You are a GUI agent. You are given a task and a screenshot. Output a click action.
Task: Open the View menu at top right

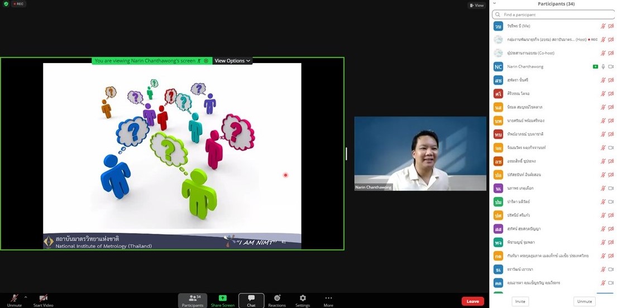pyautogui.click(x=477, y=5)
